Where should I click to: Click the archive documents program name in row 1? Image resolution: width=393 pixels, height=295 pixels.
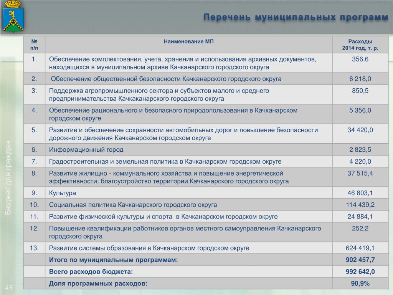[182, 63]
